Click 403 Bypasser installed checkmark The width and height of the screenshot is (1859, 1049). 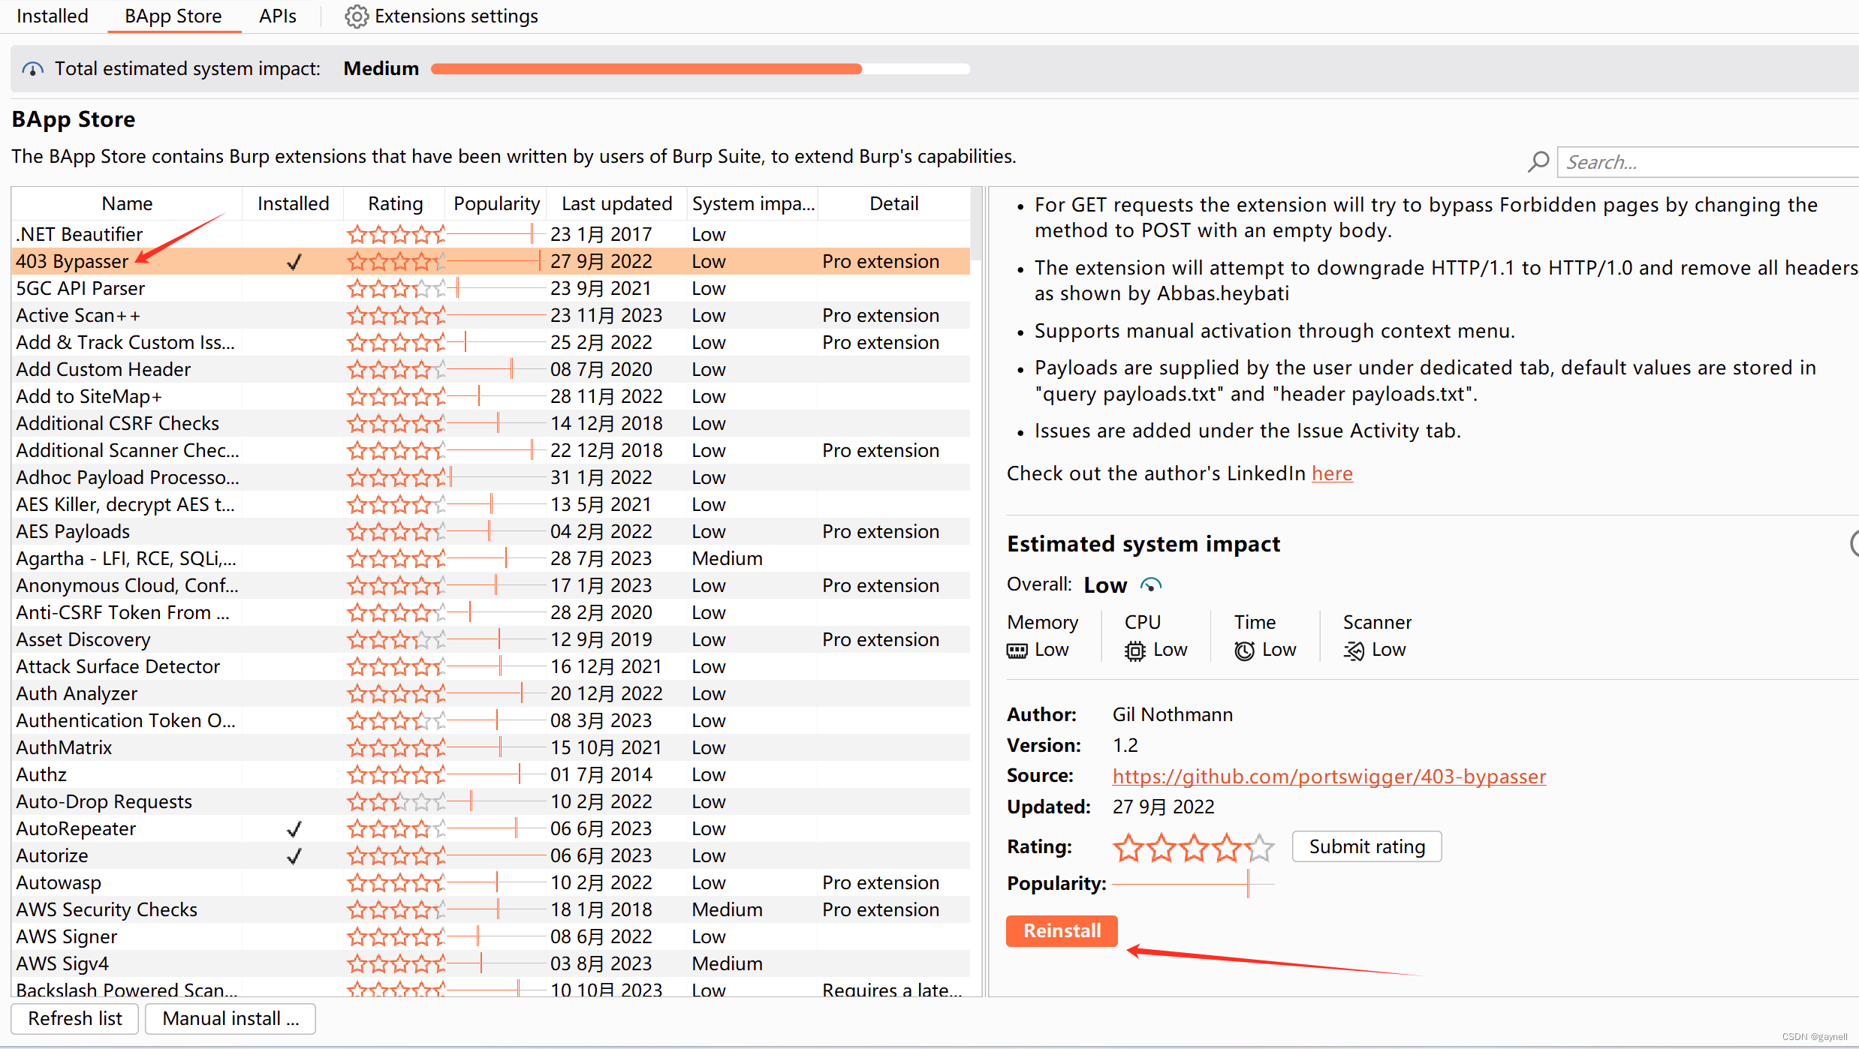click(294, 262)
